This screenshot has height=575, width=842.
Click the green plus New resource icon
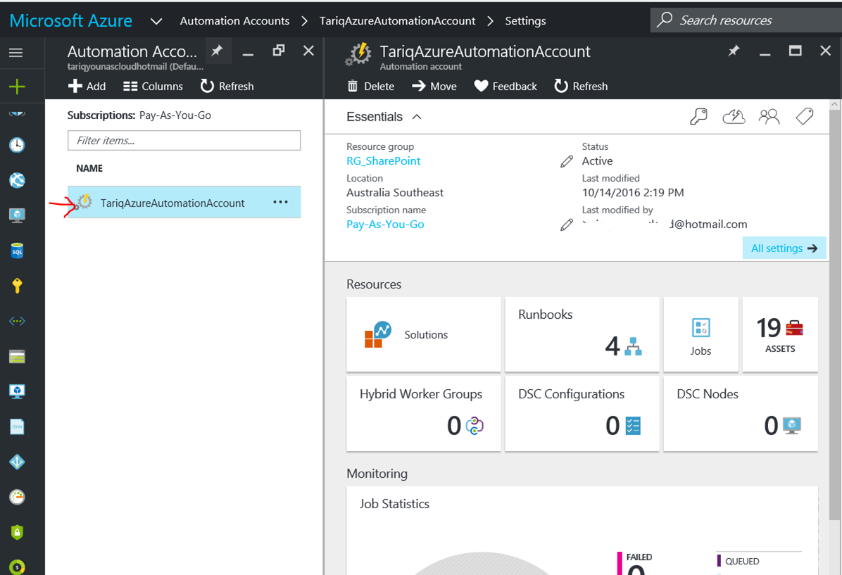[17, 87]
